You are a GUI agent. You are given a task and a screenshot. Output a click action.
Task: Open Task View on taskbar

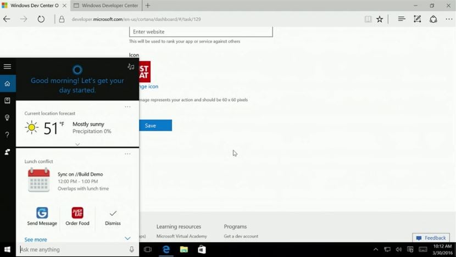pyautogui.click(x=148, y=249)
